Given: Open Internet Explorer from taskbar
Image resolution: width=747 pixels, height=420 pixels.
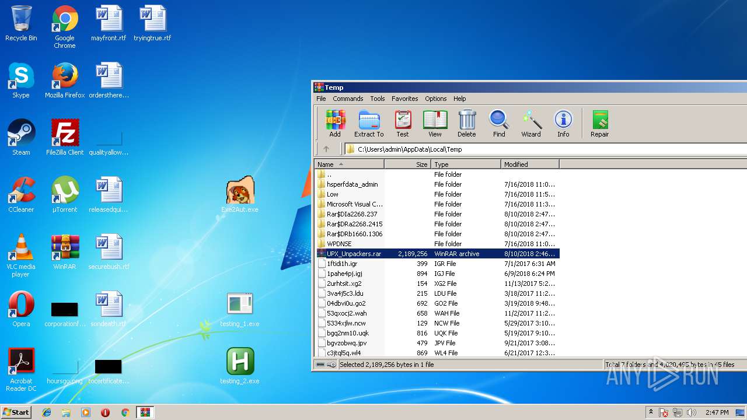Looking at the screenshot, I should tap(47, 412).
